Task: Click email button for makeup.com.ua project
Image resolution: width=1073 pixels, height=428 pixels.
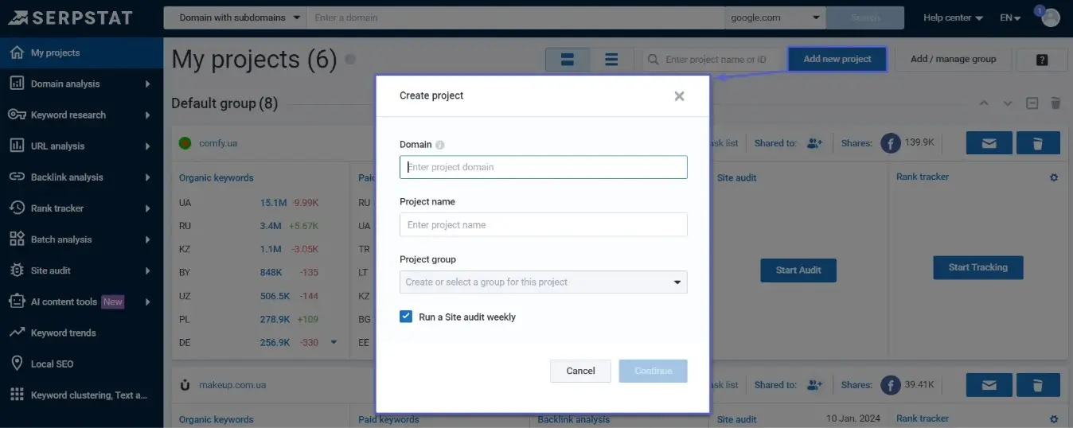Action: [989, 385]
